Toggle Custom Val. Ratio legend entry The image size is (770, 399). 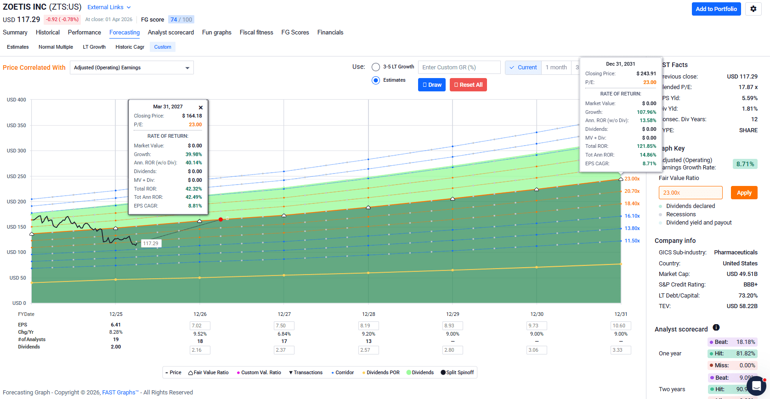(259, 372)
